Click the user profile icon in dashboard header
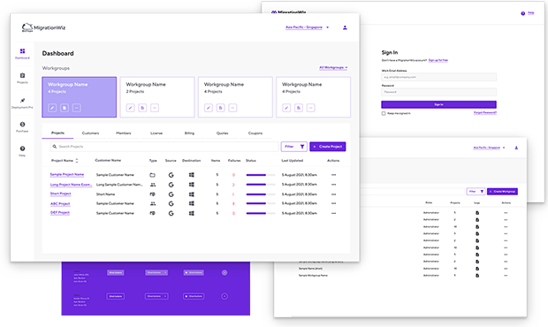 (345, 27)
